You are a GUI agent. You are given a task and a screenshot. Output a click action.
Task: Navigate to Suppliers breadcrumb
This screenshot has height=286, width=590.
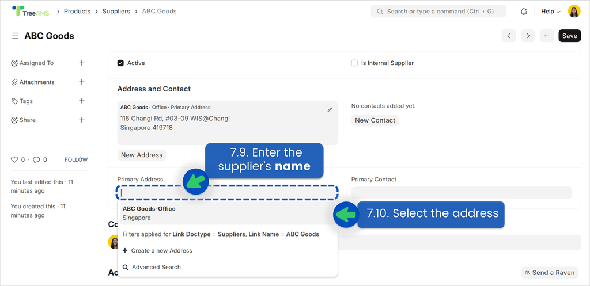116,12
